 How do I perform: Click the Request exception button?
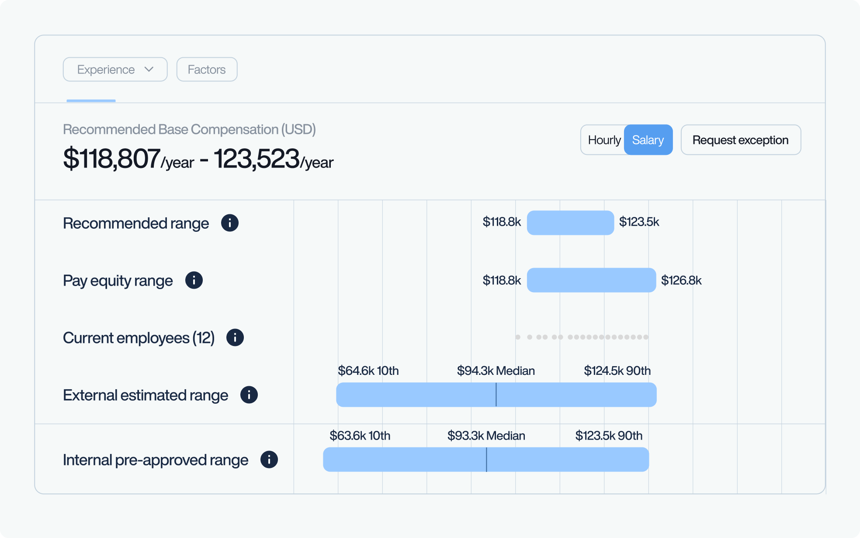(740, 140)
